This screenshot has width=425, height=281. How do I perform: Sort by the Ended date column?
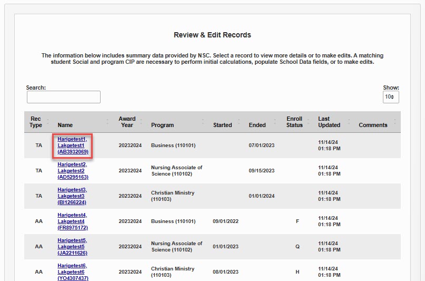(x=257, y=125)
